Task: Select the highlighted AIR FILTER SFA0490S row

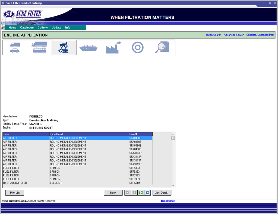Action: coord(77,138)
